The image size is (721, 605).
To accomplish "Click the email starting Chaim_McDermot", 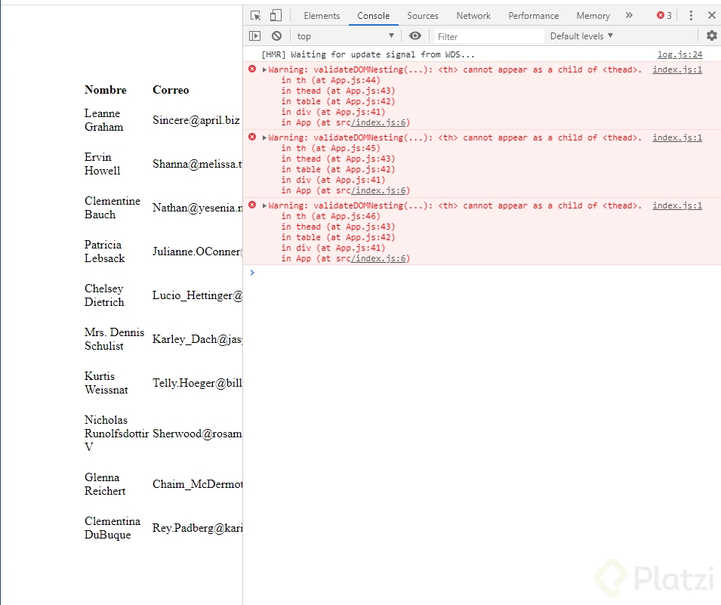I will coord(197,484).
